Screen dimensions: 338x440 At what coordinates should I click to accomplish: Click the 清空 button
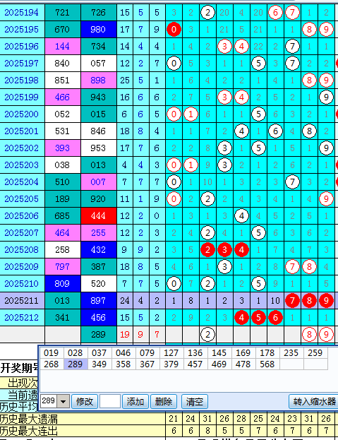point(195,402)
